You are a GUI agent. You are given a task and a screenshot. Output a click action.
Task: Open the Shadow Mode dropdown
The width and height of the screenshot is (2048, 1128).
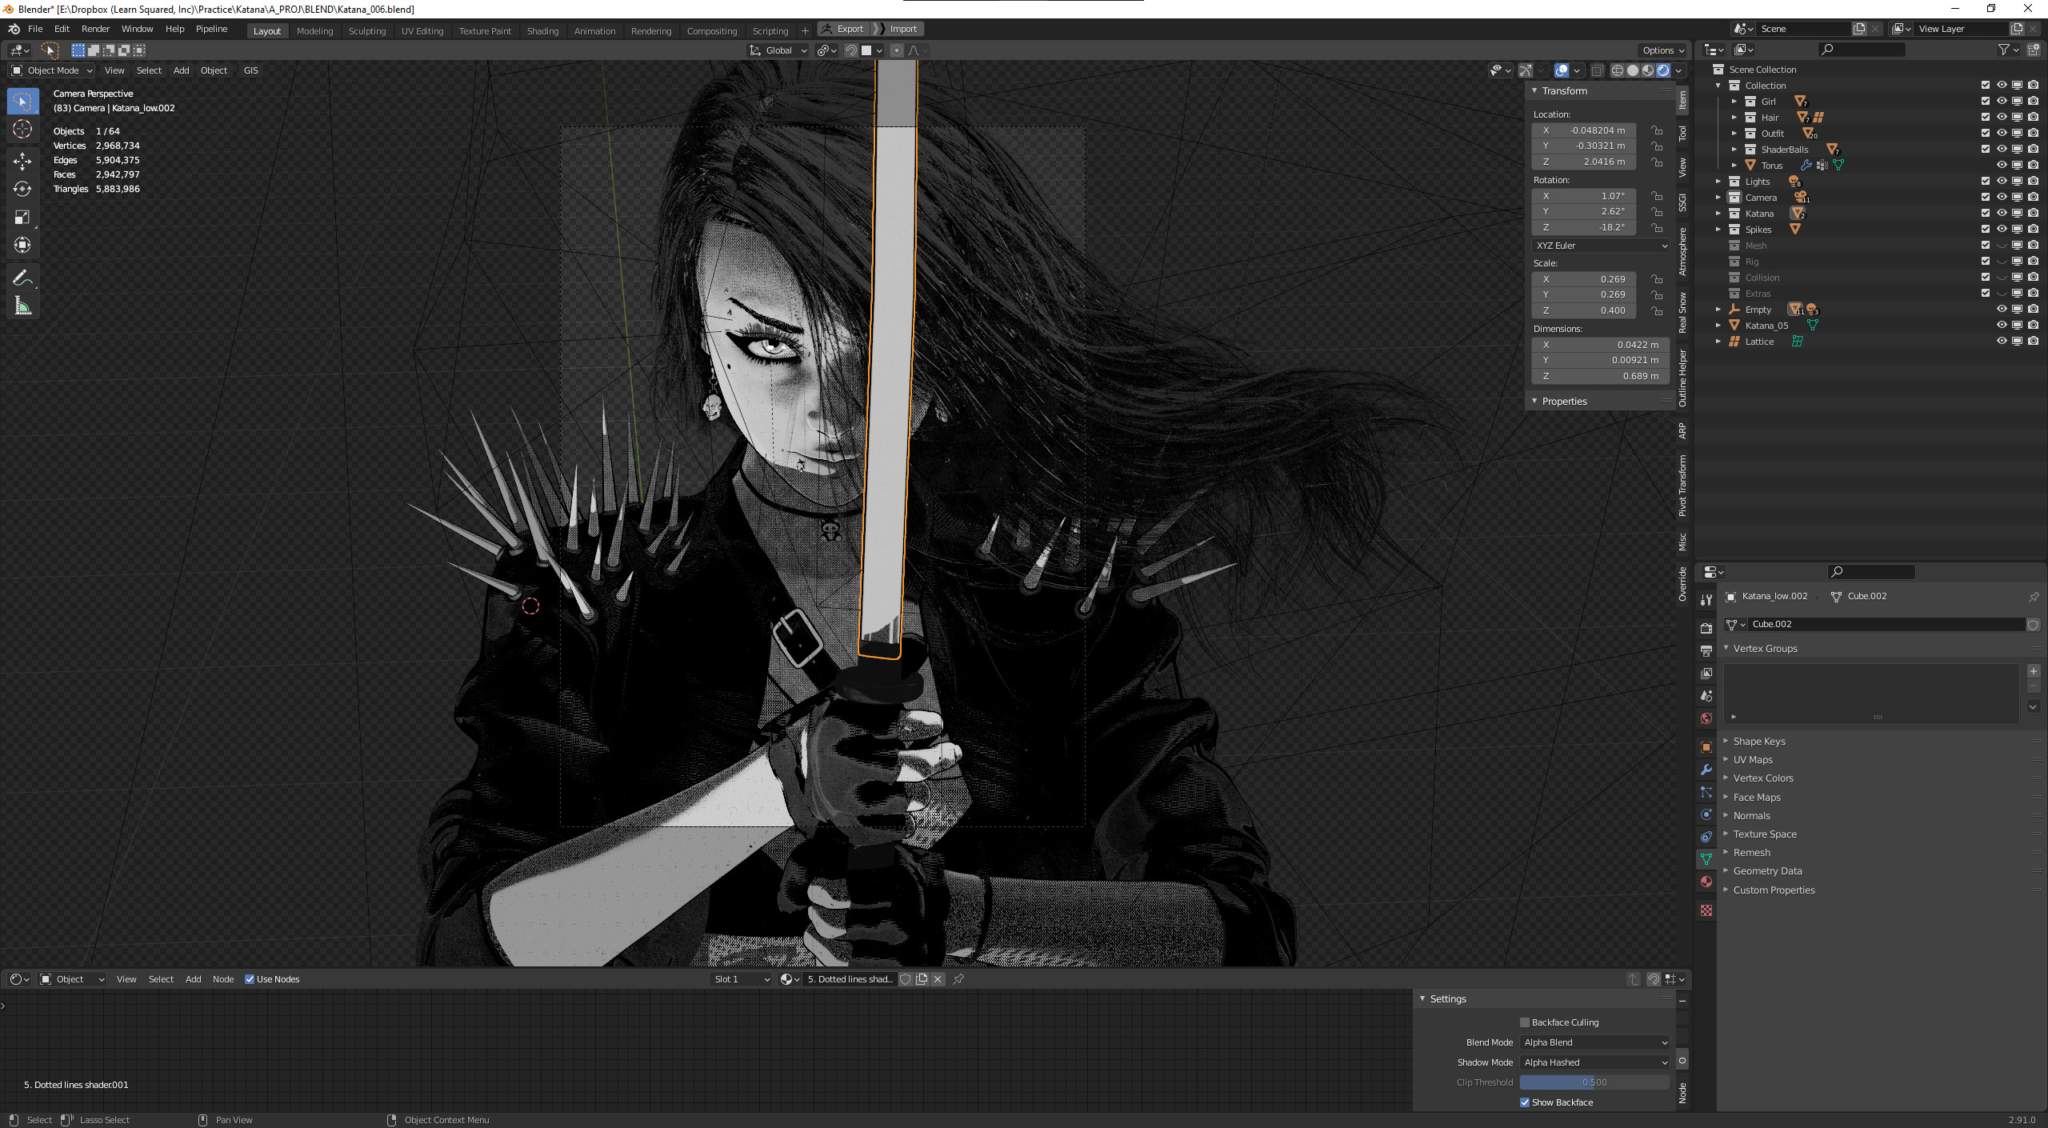click(x=1595, y=1062)
